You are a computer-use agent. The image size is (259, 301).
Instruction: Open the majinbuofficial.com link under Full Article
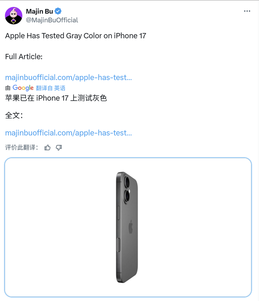(68, 77)
